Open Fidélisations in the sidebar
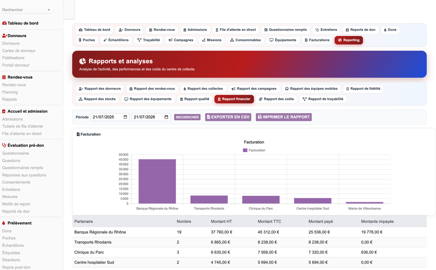The image size is (436, 270). [x=13, y=58]
